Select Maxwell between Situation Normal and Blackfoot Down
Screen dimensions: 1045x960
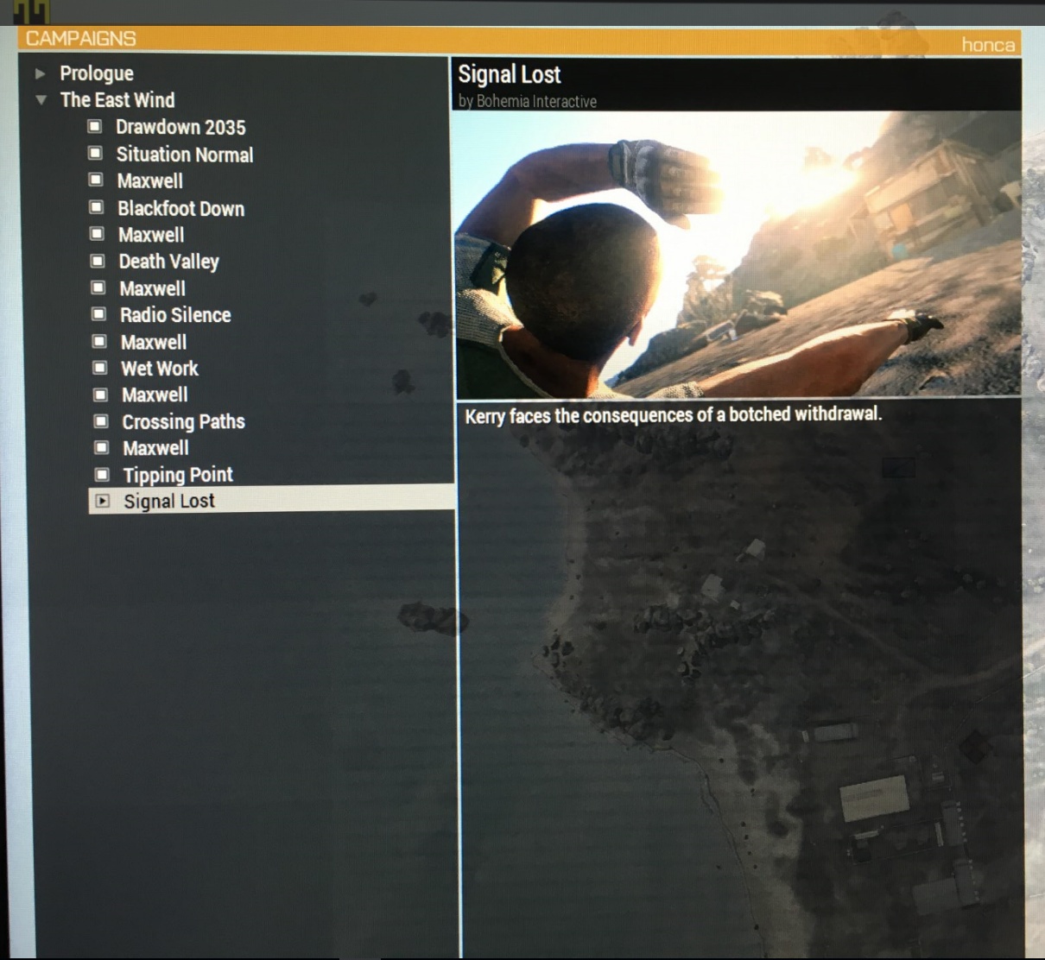click(150, 181)
